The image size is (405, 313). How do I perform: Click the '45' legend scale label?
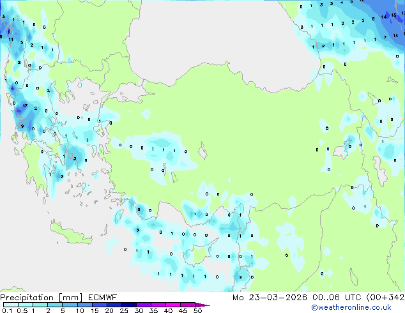click(x=183, y=310)
